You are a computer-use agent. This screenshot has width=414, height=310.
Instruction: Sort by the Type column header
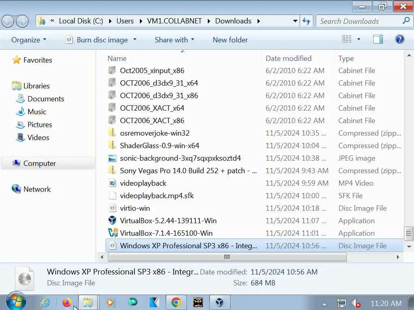[346, 59]
